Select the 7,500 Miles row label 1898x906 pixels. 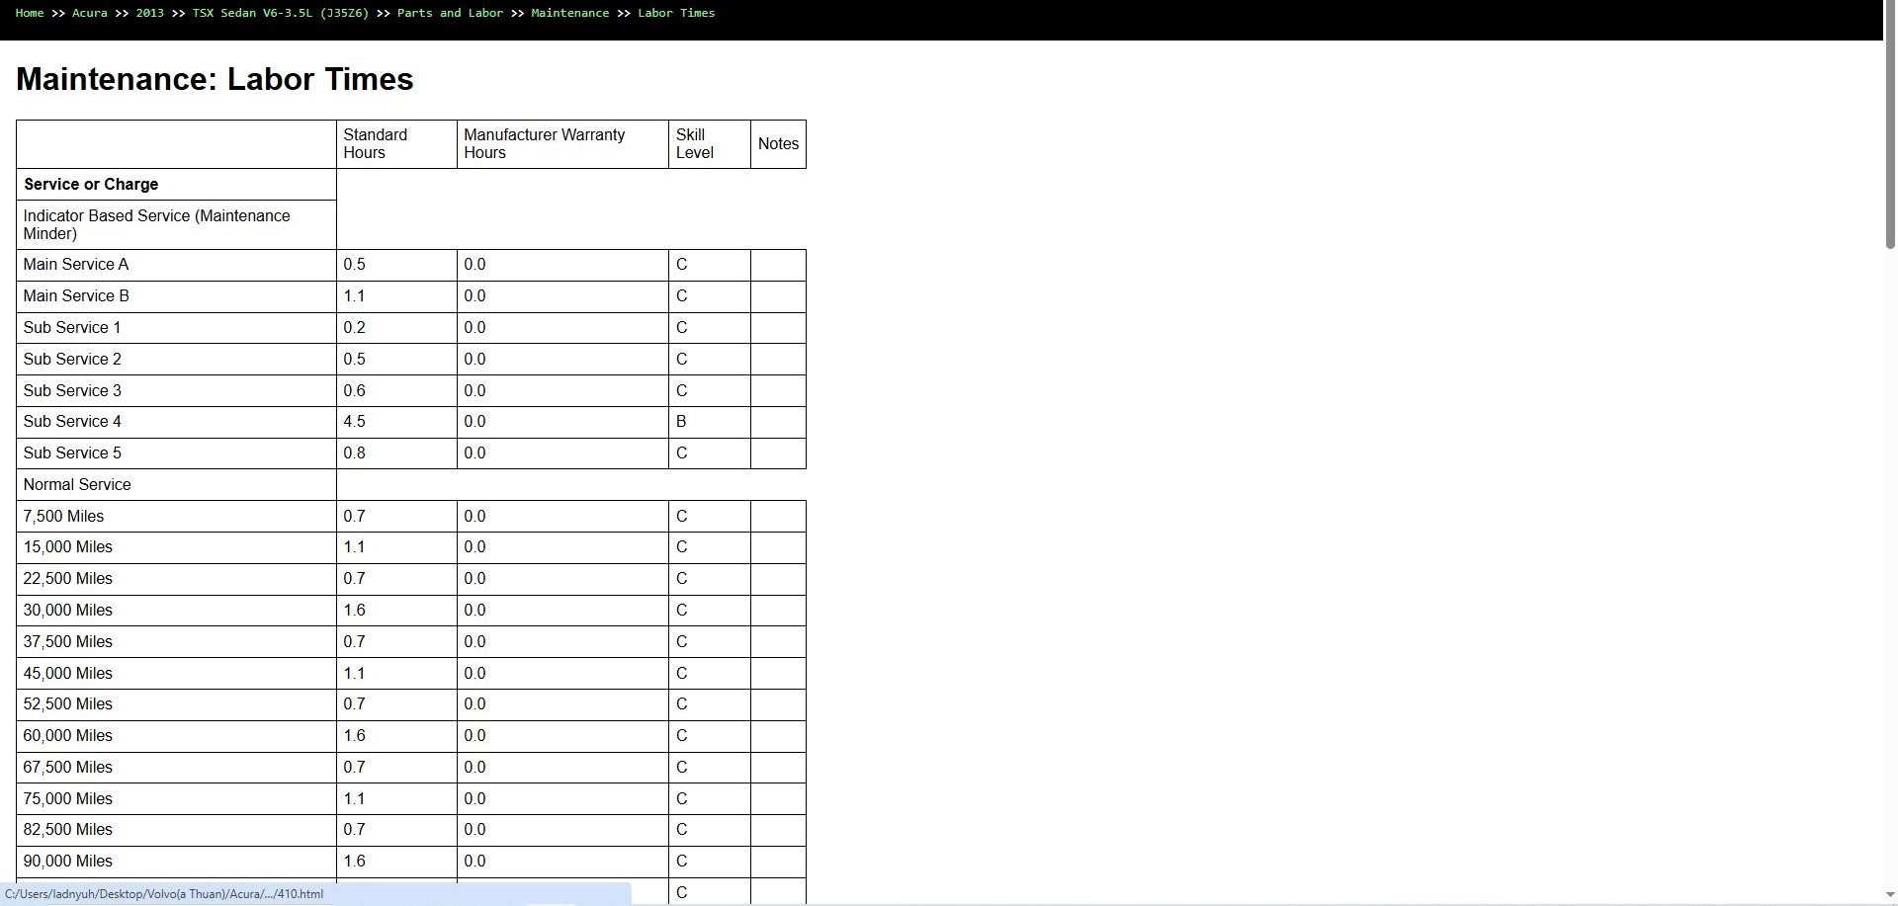63,517
